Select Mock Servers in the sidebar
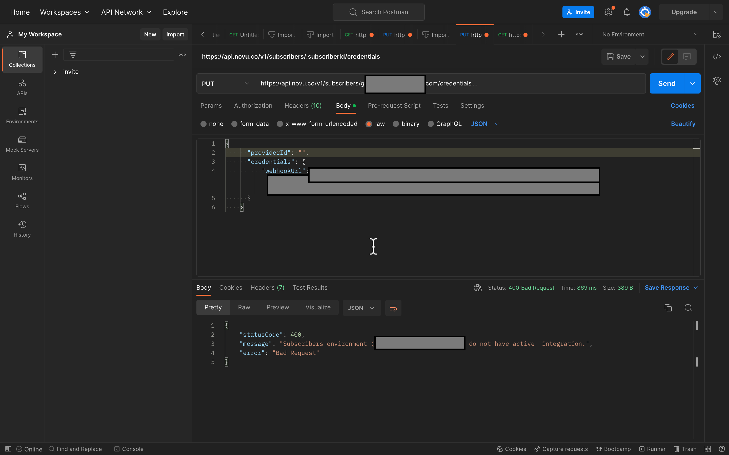Viewport: 729px width, 455px height. [x=22, y=144]
